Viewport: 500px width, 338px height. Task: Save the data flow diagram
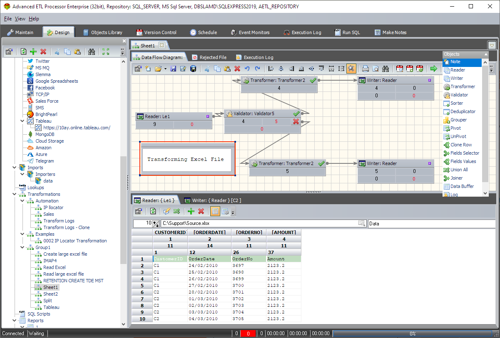click(x=173, y=69)
